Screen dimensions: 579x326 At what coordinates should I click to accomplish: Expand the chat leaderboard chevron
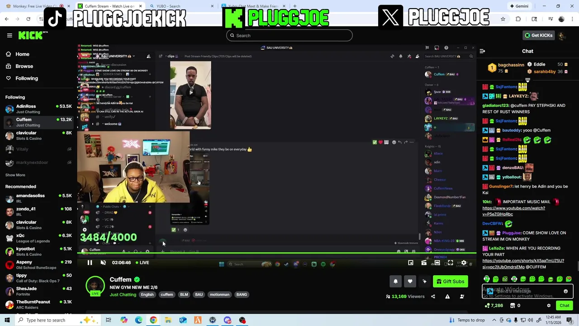click(527, 80)
